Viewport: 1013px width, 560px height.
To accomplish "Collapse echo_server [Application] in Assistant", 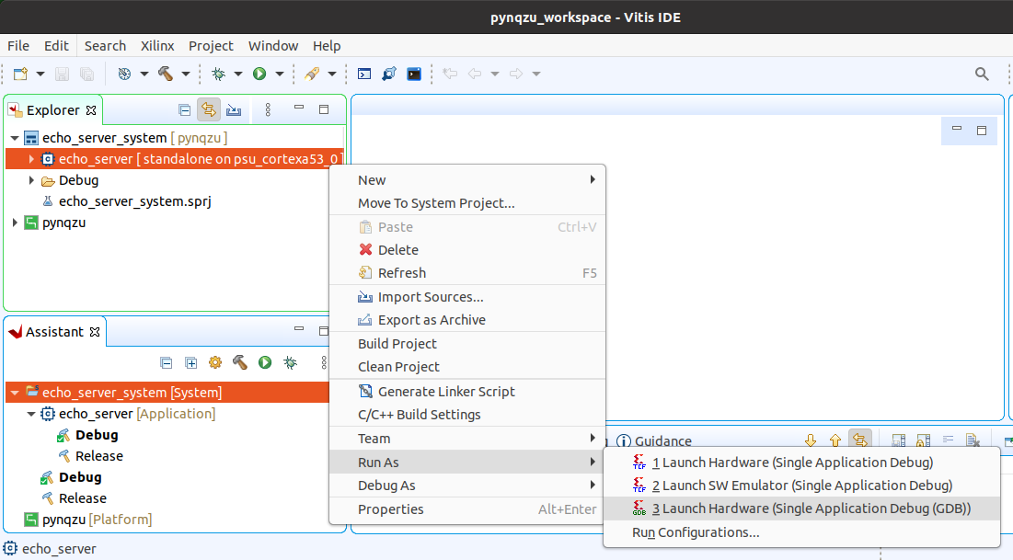I will click(x=31, y=414).
